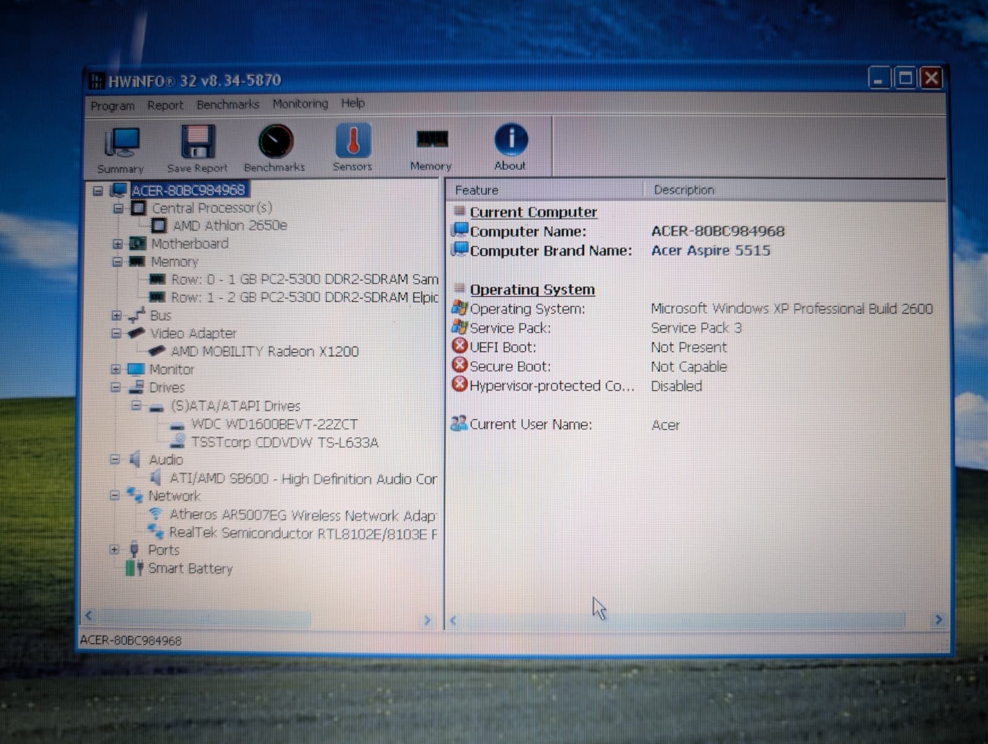The height and width of the screenshot is (744, 988).
Task: Click right arrow of details pane scrollbar
Action: coord(938,619)
